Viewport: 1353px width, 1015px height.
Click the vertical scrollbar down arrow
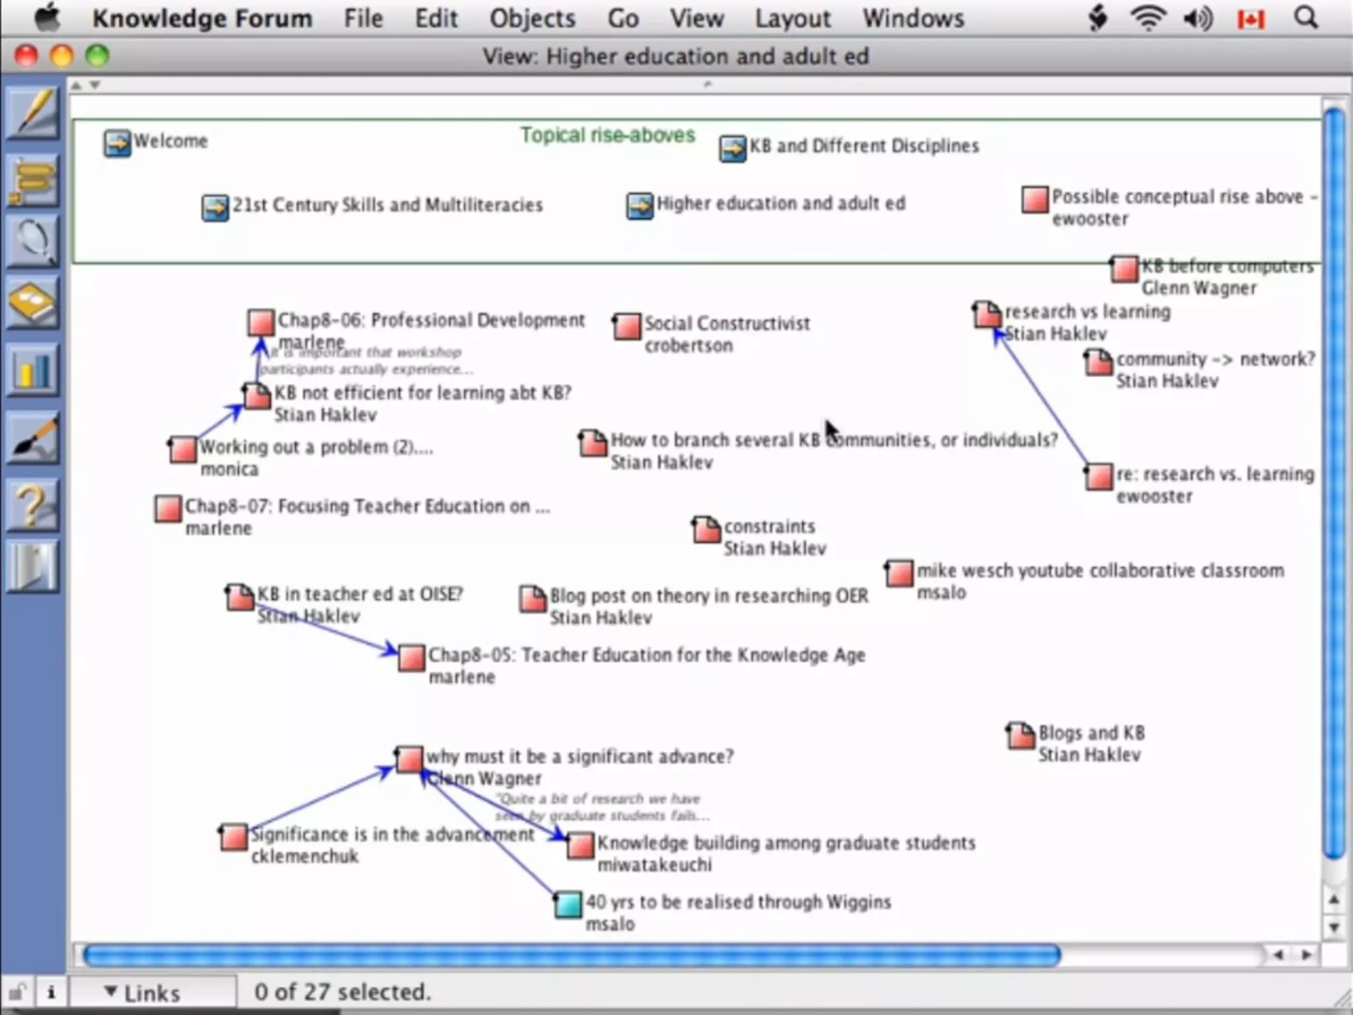(1334, 927)
